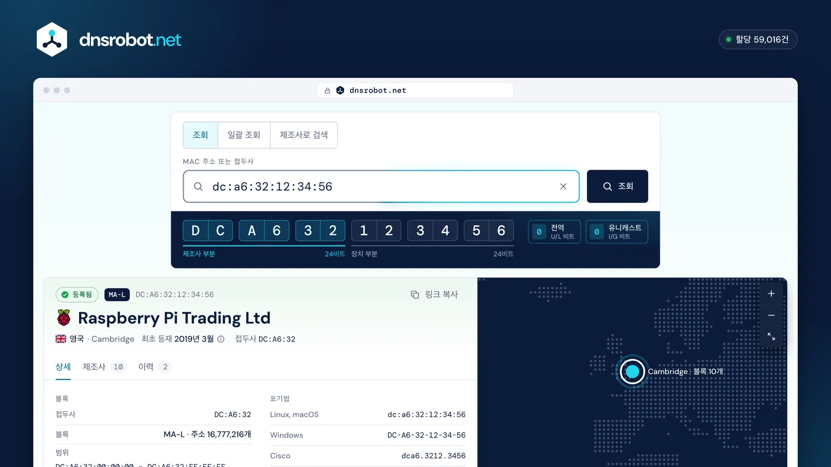The height and width of the screenshot is (467, 831).
Task: Click the map fullscreen expand icon
Action: pyautogui.click(x=771, y=337)
